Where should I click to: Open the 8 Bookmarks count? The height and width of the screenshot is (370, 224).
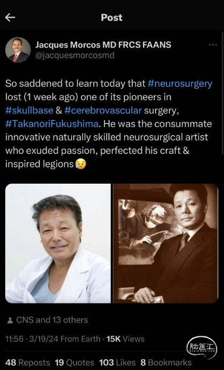point(166,363)
